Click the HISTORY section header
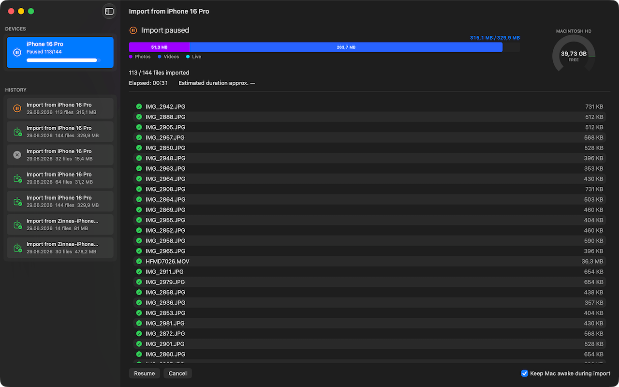619x387 pixels. click(x=16, y=90)
